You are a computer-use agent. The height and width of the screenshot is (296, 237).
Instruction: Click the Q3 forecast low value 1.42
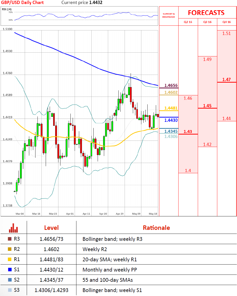(207, 145)
